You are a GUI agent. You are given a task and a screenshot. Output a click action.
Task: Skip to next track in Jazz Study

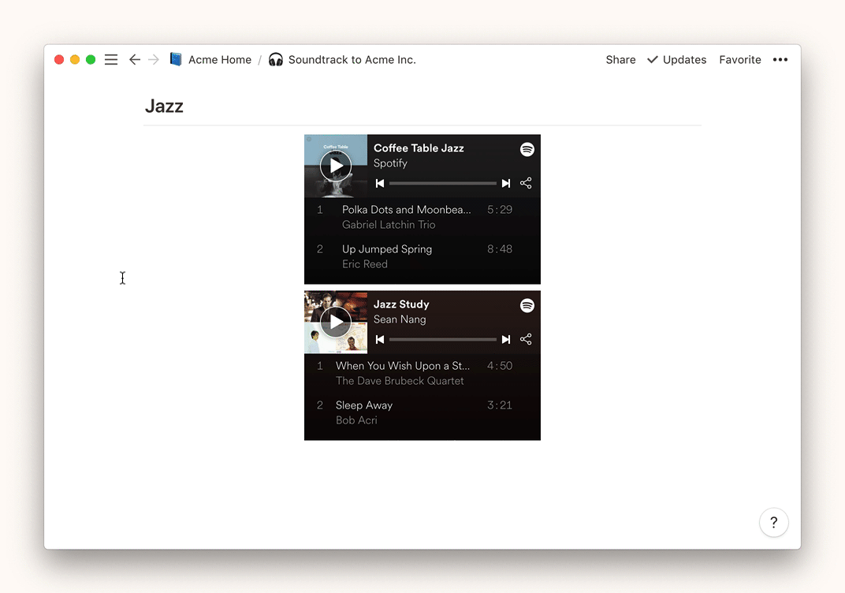point(506,340)
